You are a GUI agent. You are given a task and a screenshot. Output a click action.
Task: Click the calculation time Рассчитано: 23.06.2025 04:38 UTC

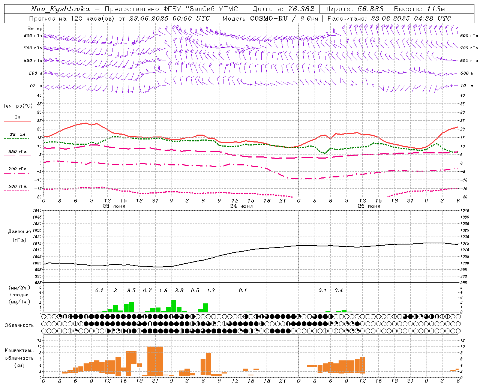pos(389,18)
